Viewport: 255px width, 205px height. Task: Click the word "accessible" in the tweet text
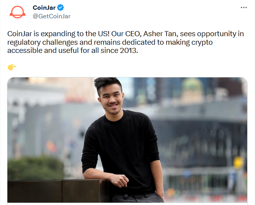coord(24,51)
